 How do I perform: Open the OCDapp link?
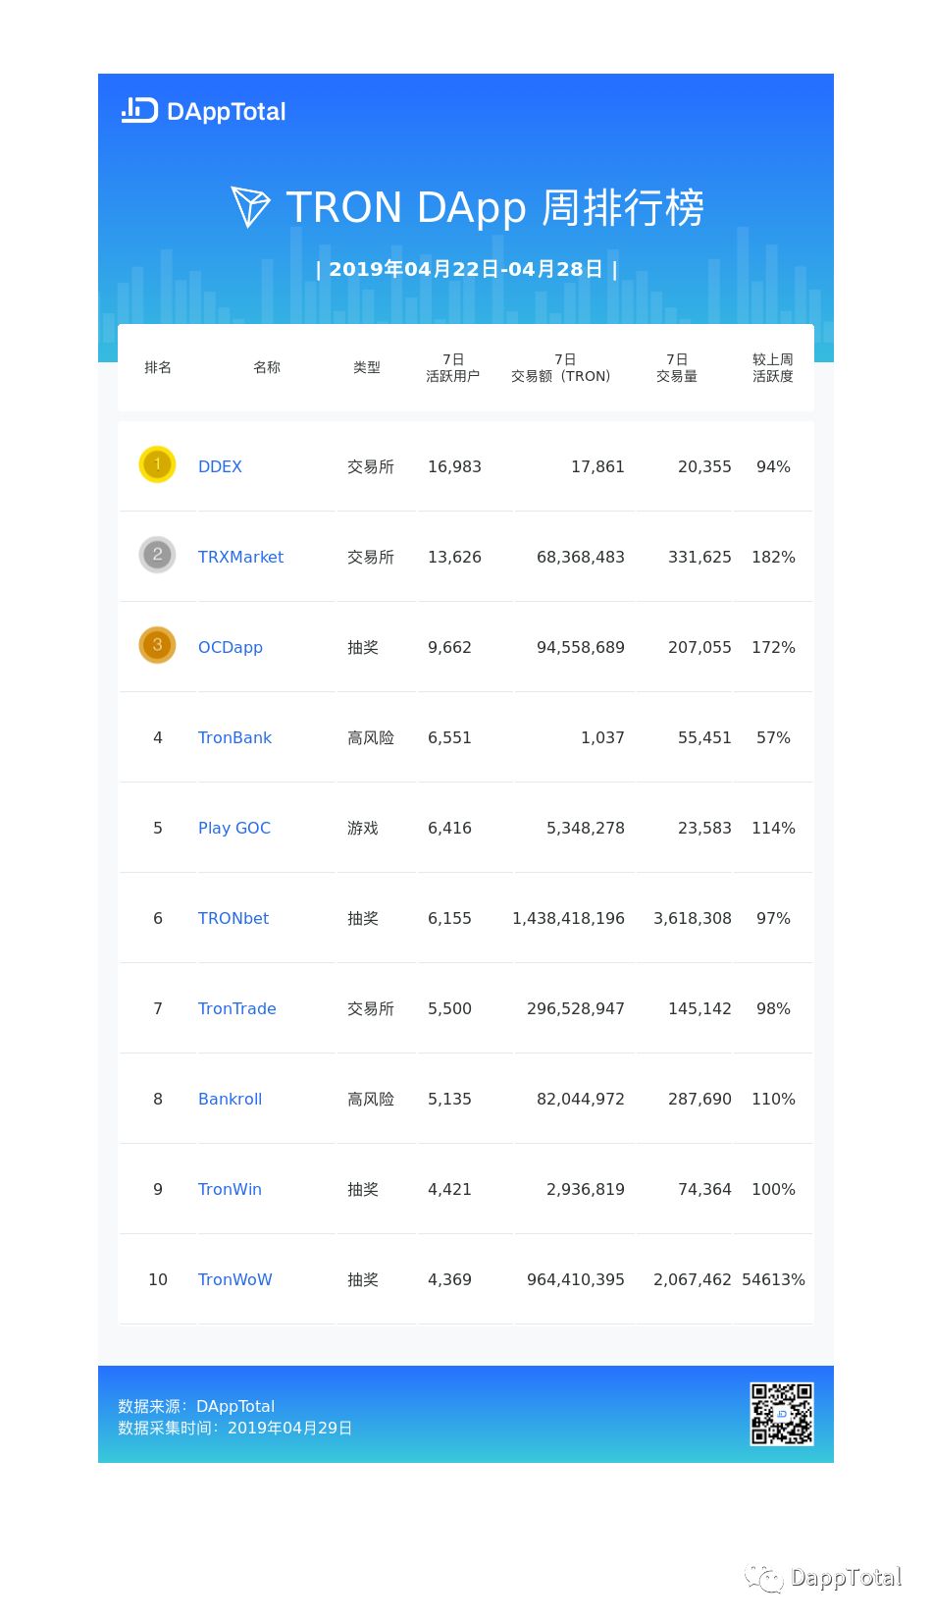(x=231, y=647)
